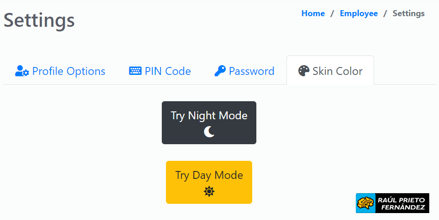
Task: Open the Profile Options tab
Action: click(x=60, y=71)
